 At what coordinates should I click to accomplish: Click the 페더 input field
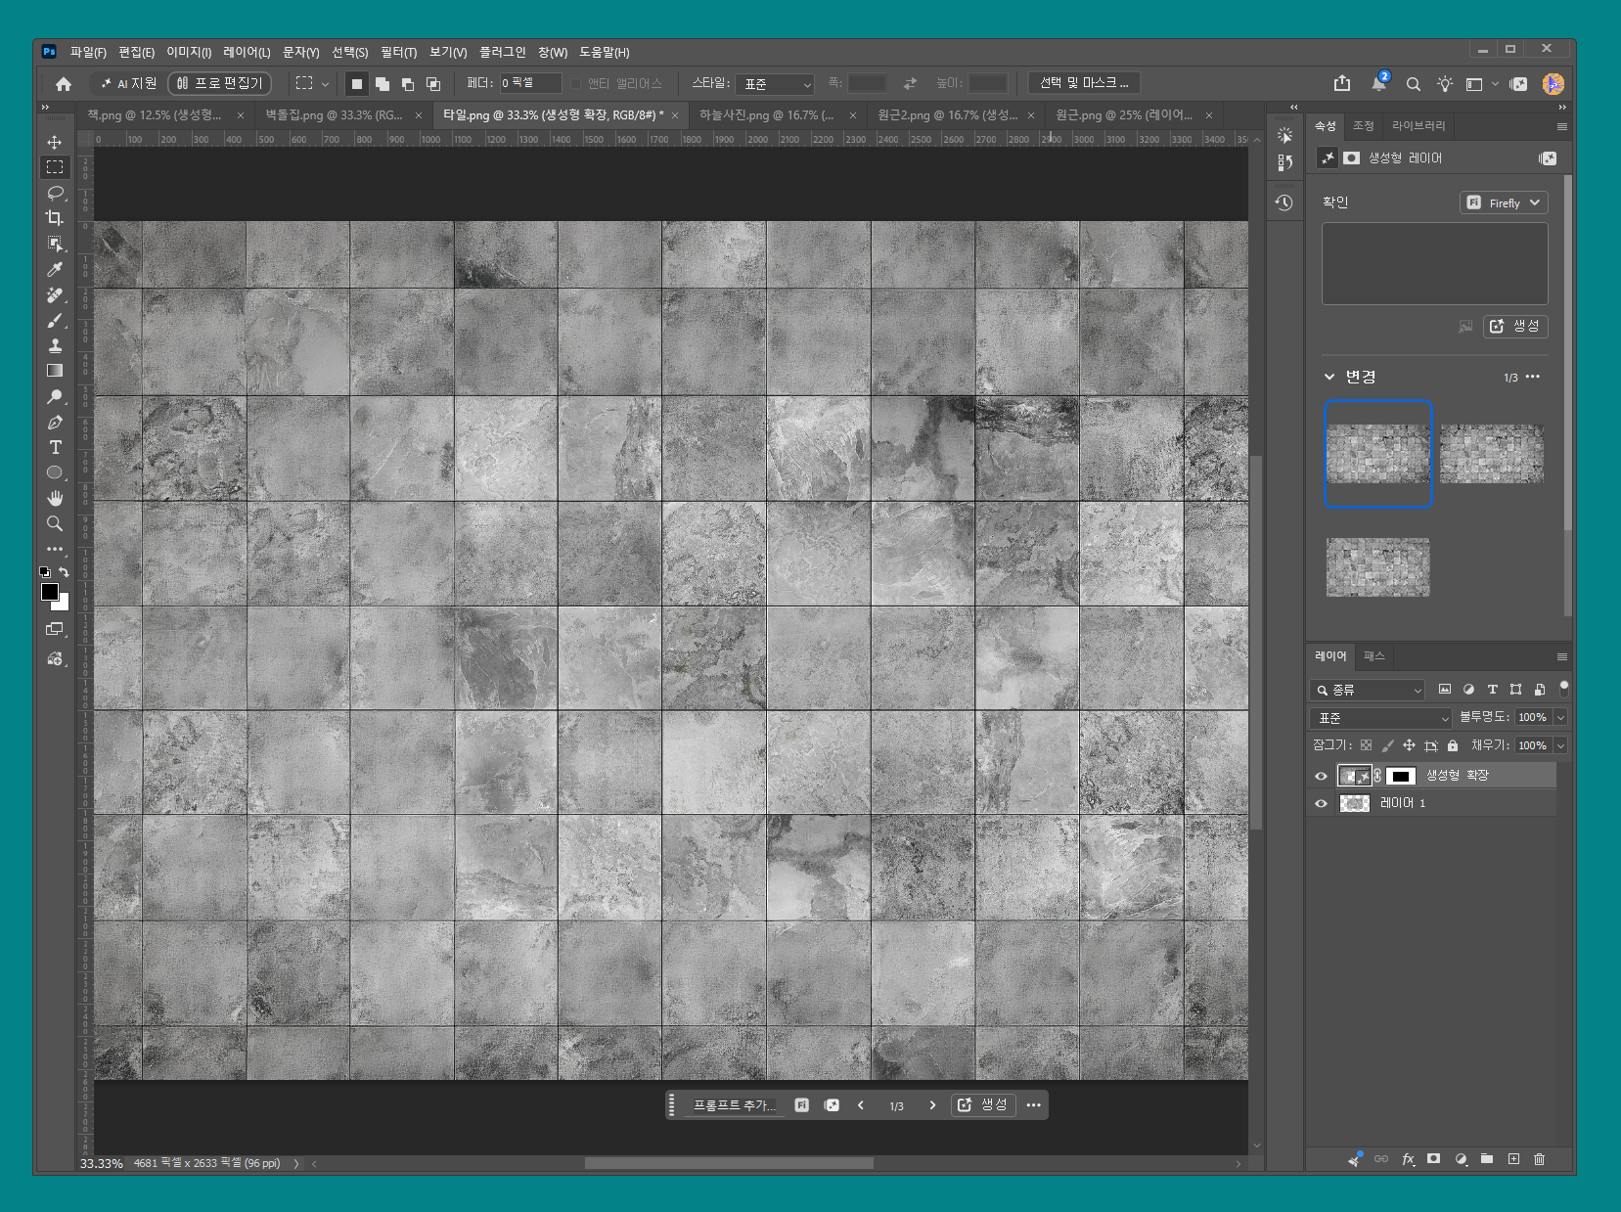coord(530,83)
